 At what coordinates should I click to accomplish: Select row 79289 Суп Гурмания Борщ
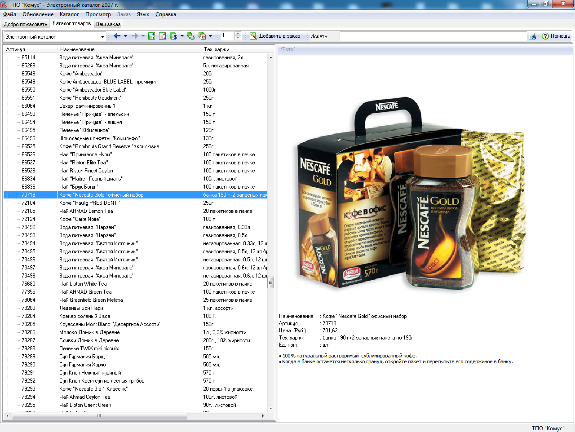pos(135,357)
